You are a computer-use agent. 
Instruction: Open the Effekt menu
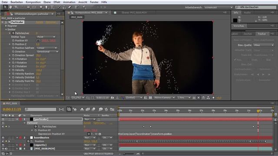tap(57, 2)
